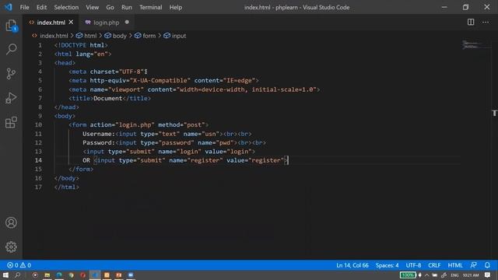The image size is (498, 280).
Task: Click the battery 100% indicator in the tray
Action: pos(408,275)
